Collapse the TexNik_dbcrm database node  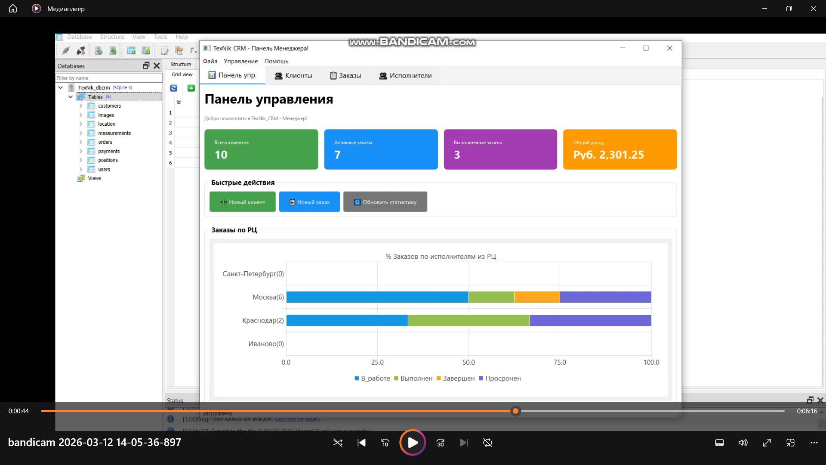61,87
